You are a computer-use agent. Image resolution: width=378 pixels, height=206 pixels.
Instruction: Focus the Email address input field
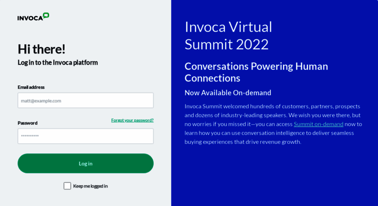86,100
